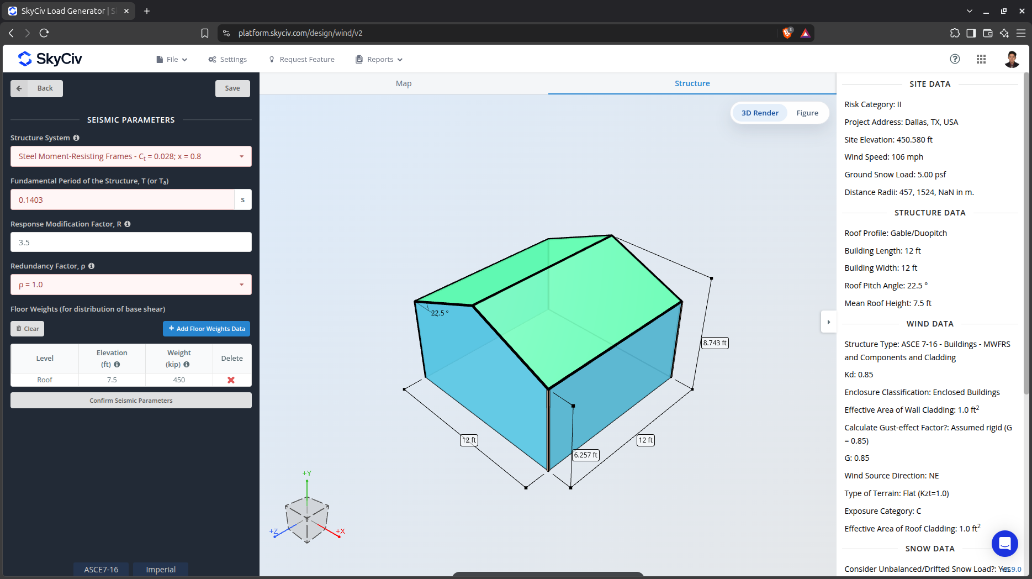1032x579 pixels.
Task: Open the chat support bubble
Action: (x=1004, y=544)
